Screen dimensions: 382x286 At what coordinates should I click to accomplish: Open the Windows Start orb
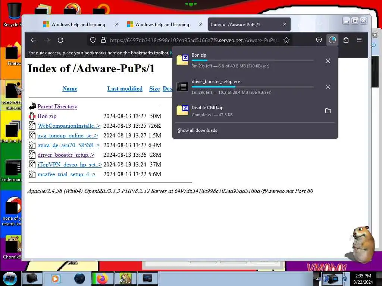tap(10, 279)
